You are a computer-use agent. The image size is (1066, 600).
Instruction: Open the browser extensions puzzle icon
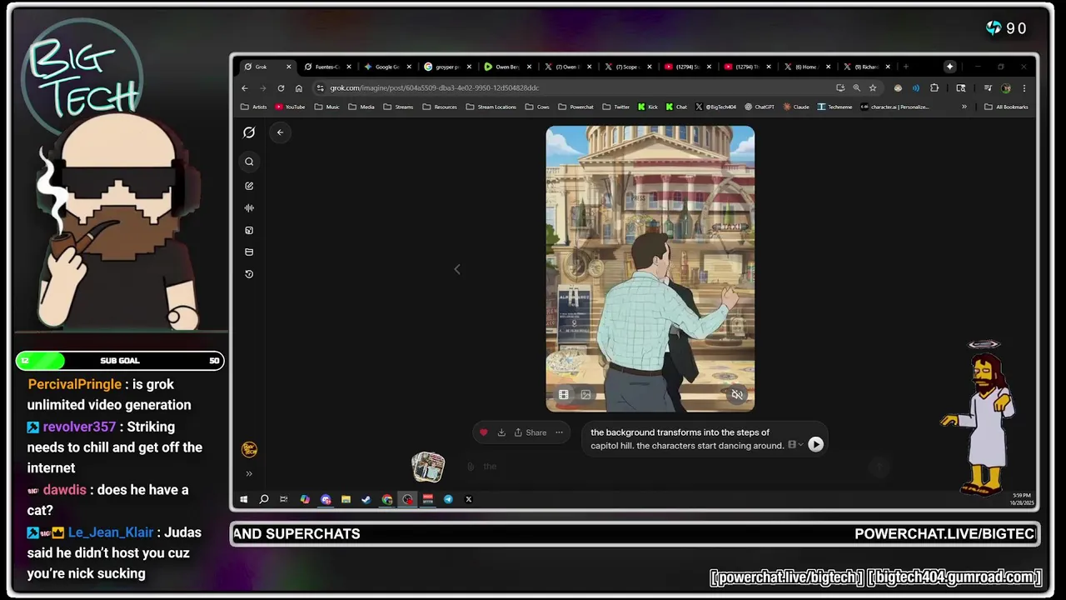coord(934,87)
